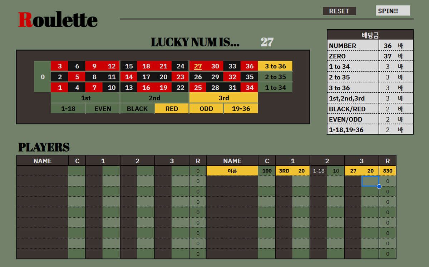Select number 4 on the board
The width and height of the screenshot is (429, 267).
77,87
